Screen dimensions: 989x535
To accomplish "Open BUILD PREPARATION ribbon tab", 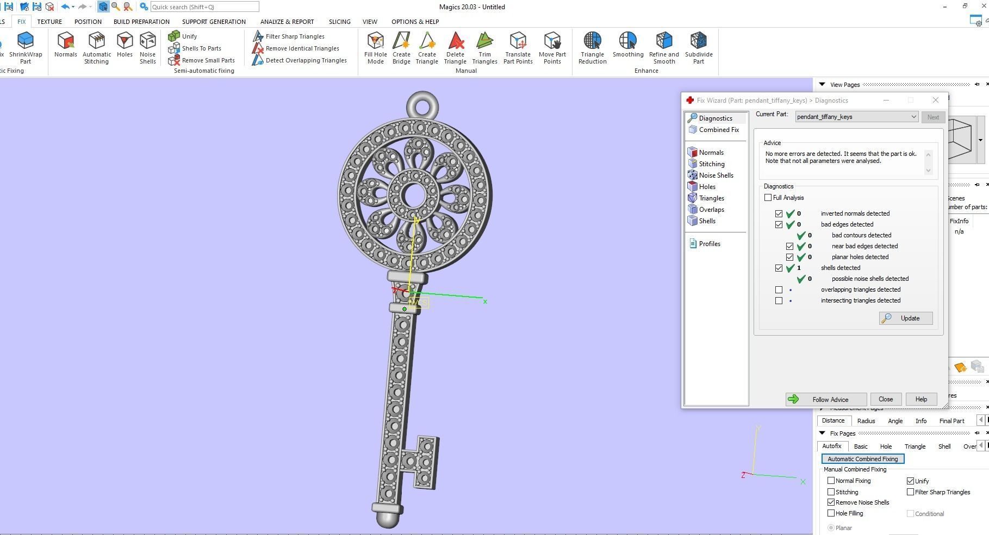I will [x=141, y=22].
